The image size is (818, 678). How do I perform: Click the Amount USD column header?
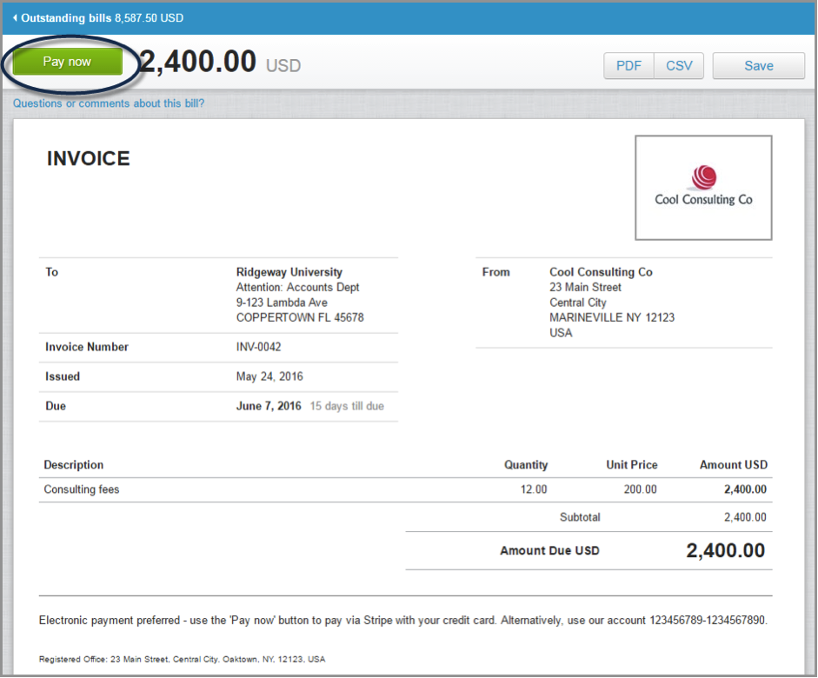tap(734, 465)
